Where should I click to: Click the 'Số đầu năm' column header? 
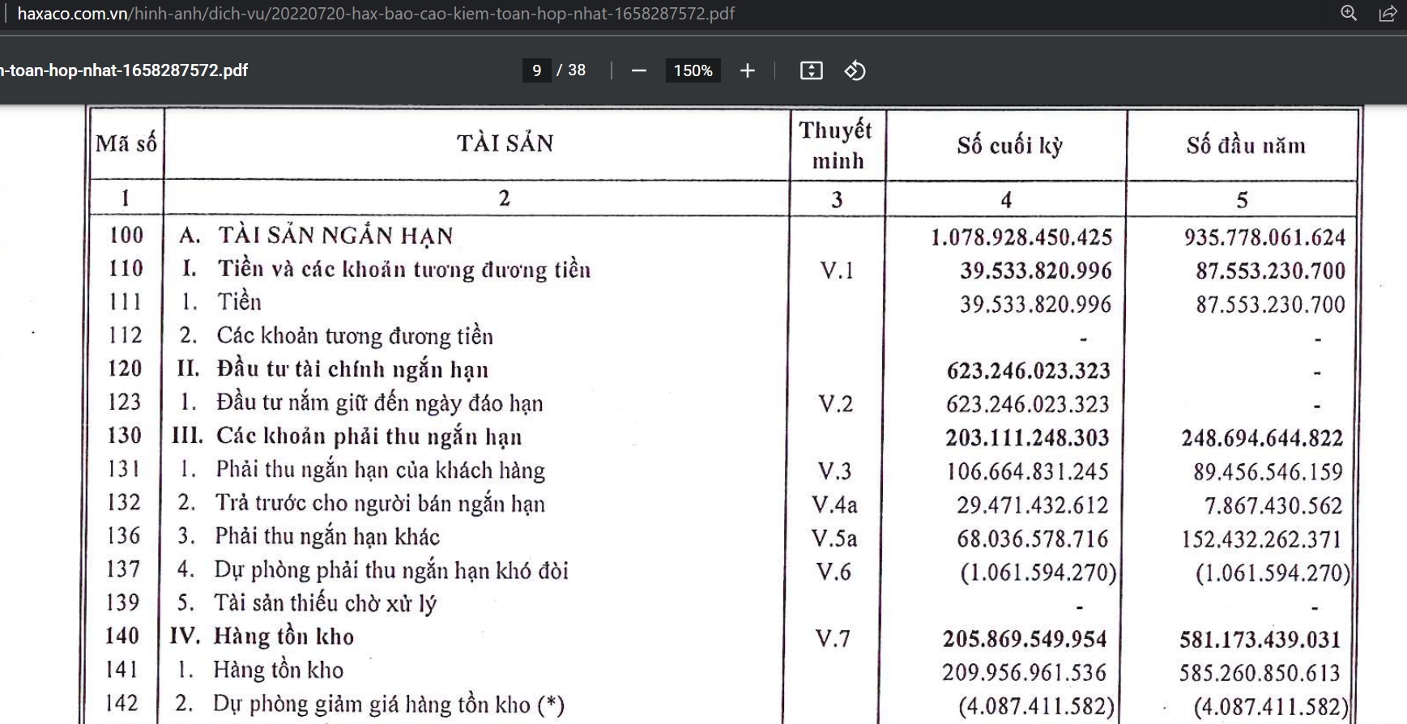click(x=1246, y=146)
